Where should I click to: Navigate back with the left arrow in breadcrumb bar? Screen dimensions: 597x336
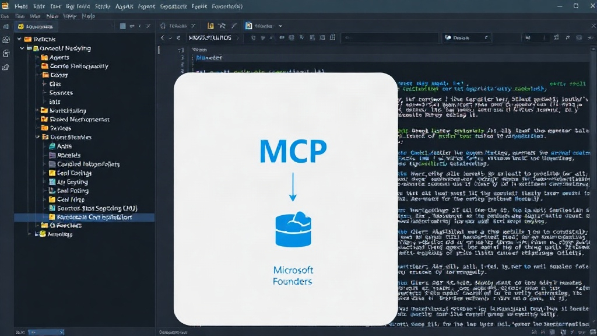click(x=163, y=38)
